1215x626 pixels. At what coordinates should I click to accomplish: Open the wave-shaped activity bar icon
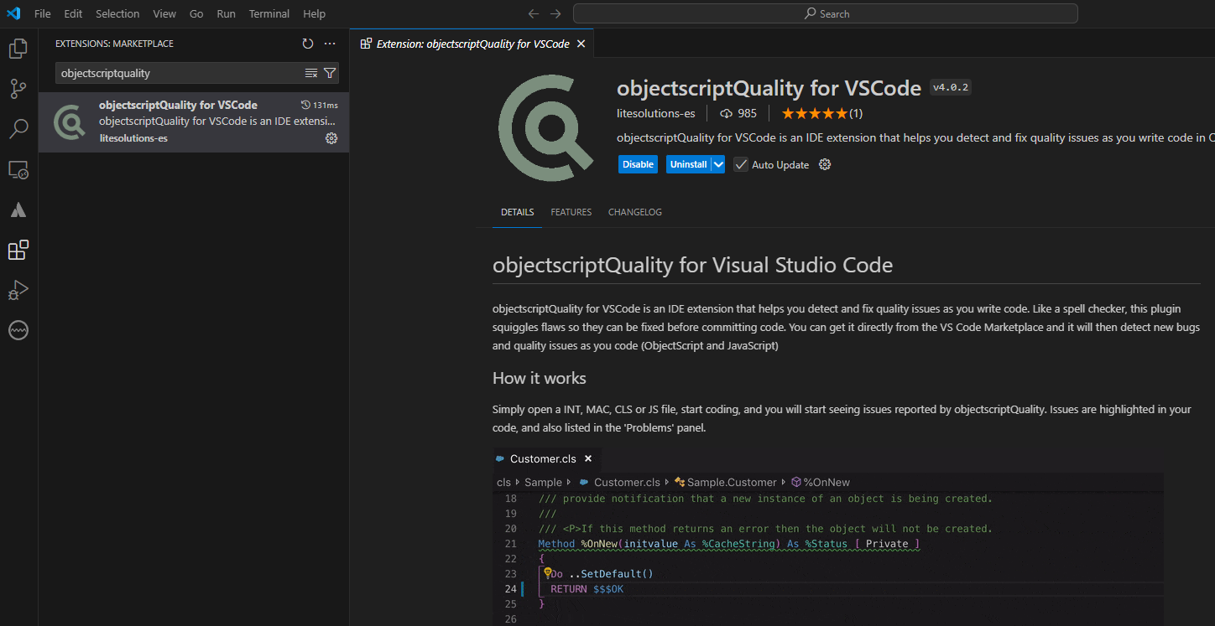pos(18,330)
